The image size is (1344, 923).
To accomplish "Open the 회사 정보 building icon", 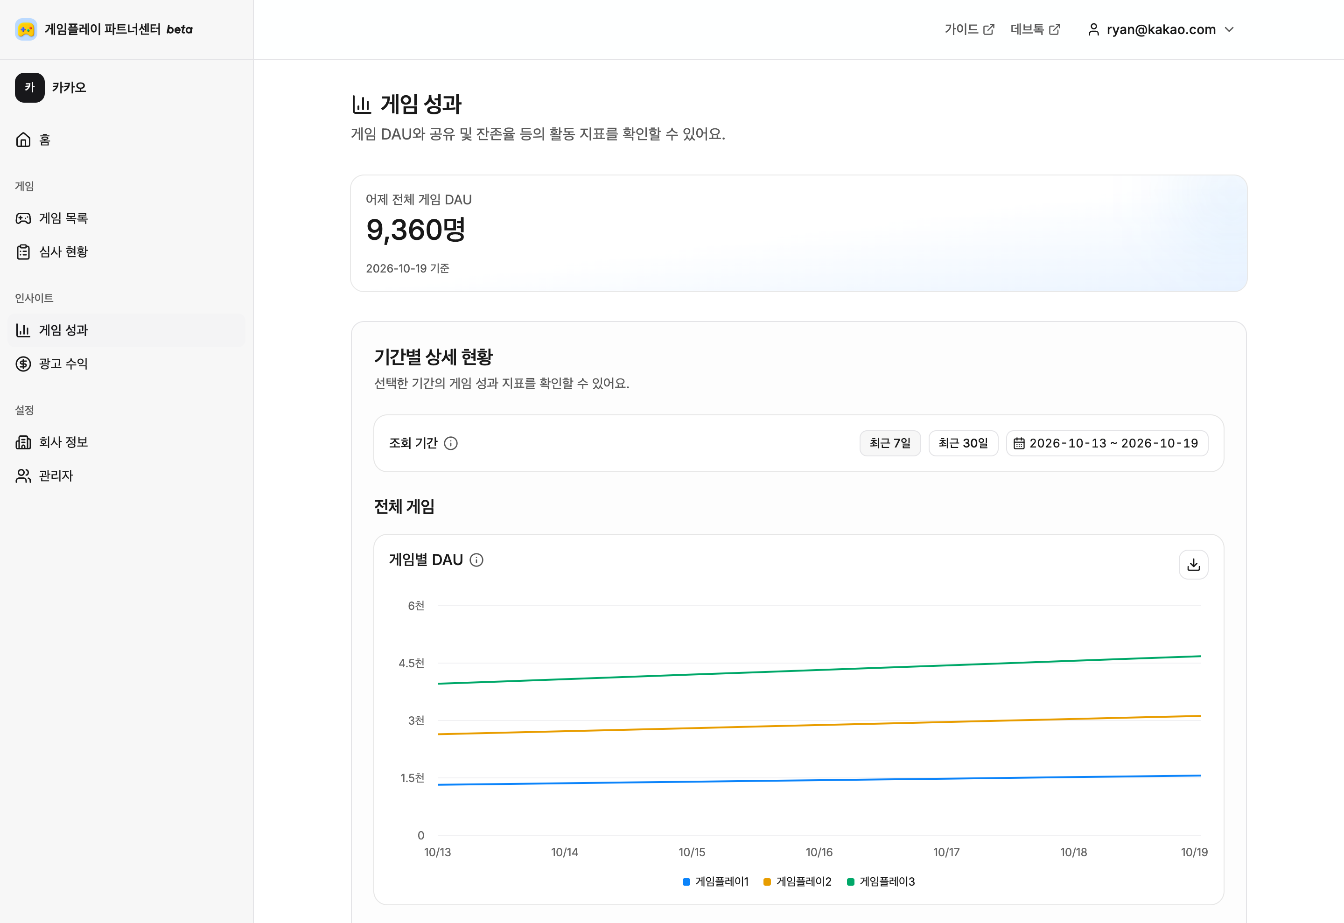I will coord(23,442).
